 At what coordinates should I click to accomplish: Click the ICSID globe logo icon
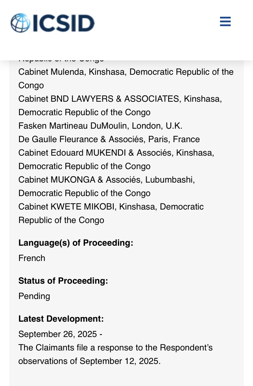[20, 23]
